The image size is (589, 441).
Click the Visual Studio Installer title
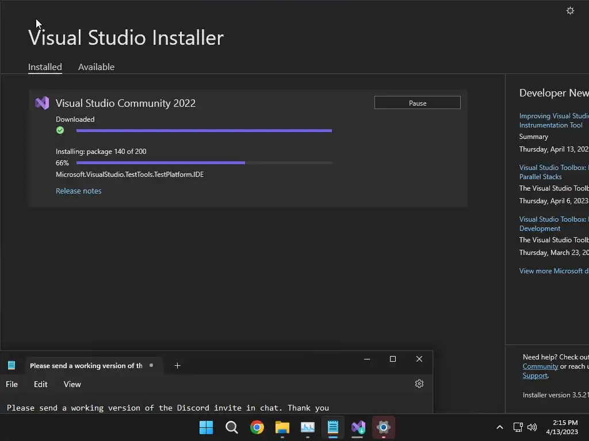(x=126, y=37)
